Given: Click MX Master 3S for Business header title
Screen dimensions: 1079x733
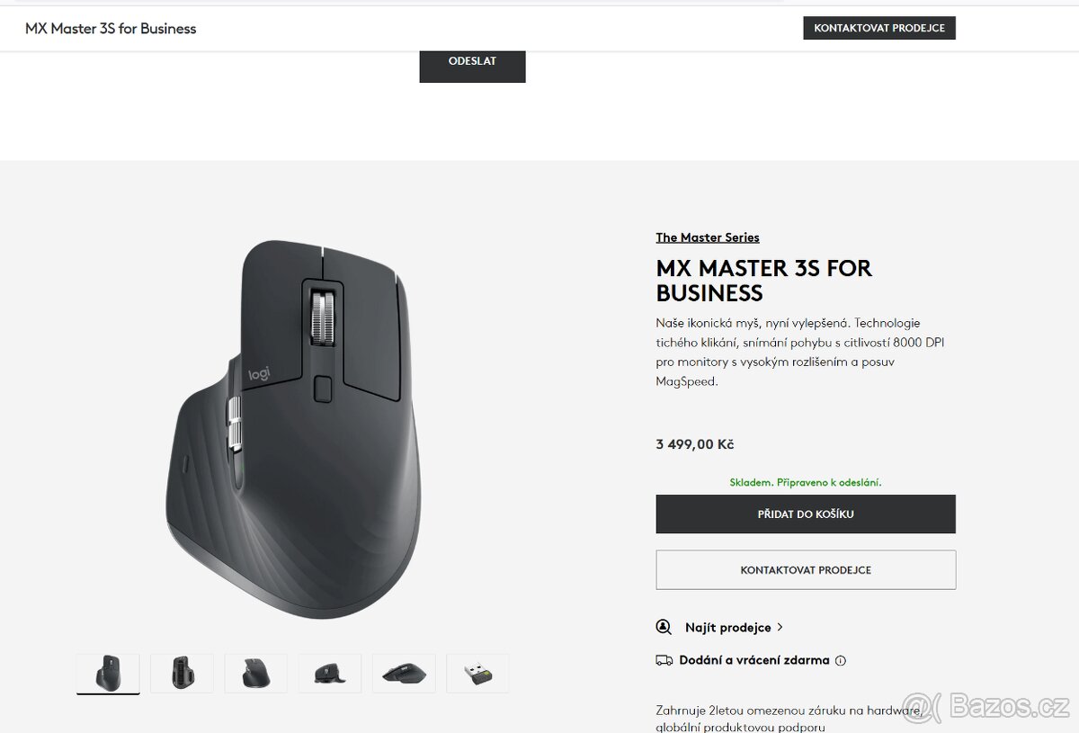Looking at the screenshot, I should pos(111,29).
